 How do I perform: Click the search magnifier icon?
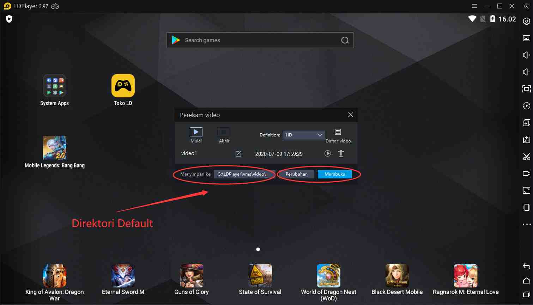click(x=345, y=40)
